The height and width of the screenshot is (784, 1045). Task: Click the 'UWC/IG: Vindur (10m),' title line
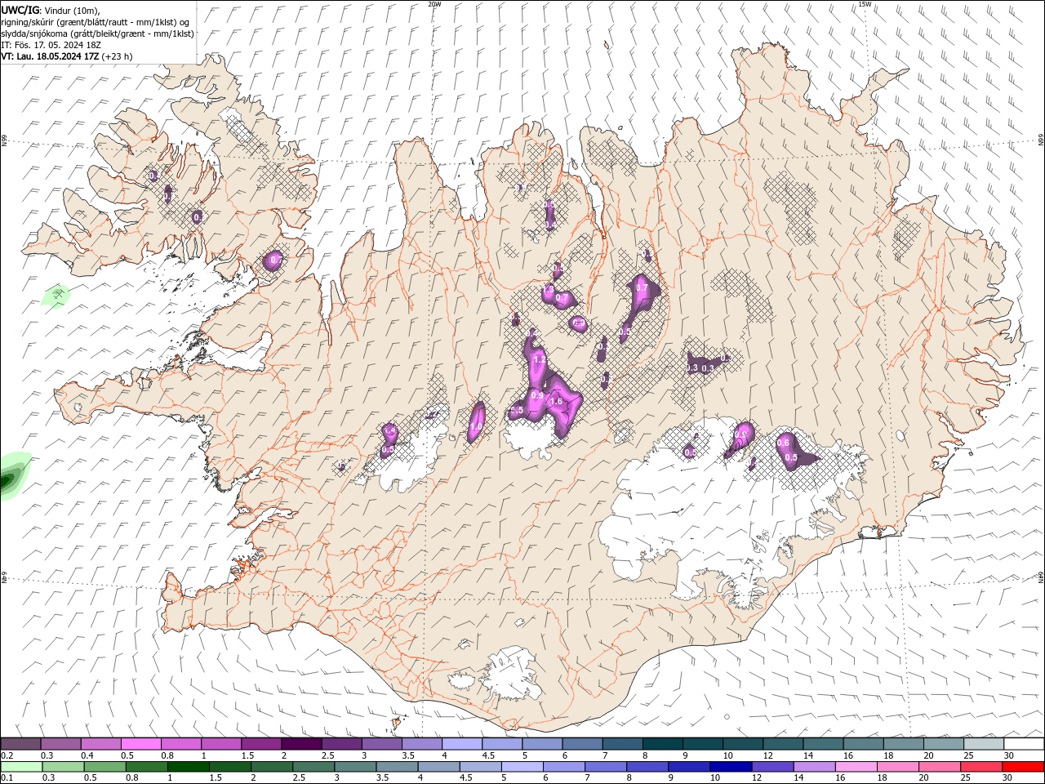click(51, 10)
